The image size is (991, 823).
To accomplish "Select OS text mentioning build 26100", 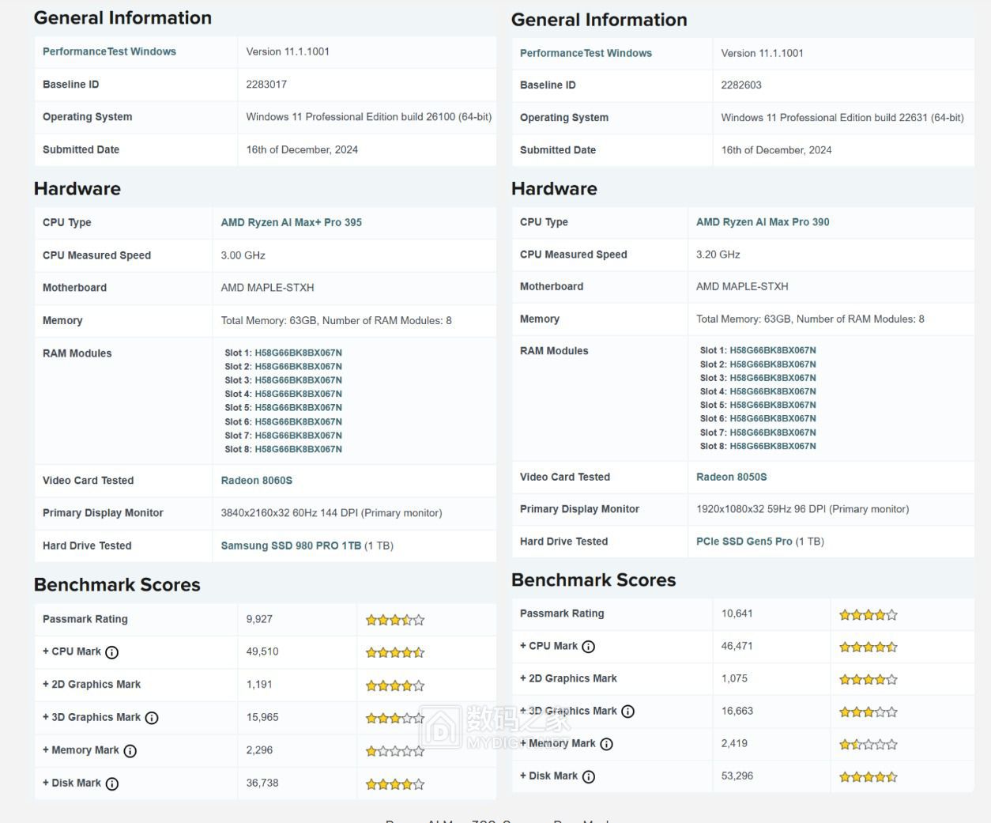I will [368, 116].
